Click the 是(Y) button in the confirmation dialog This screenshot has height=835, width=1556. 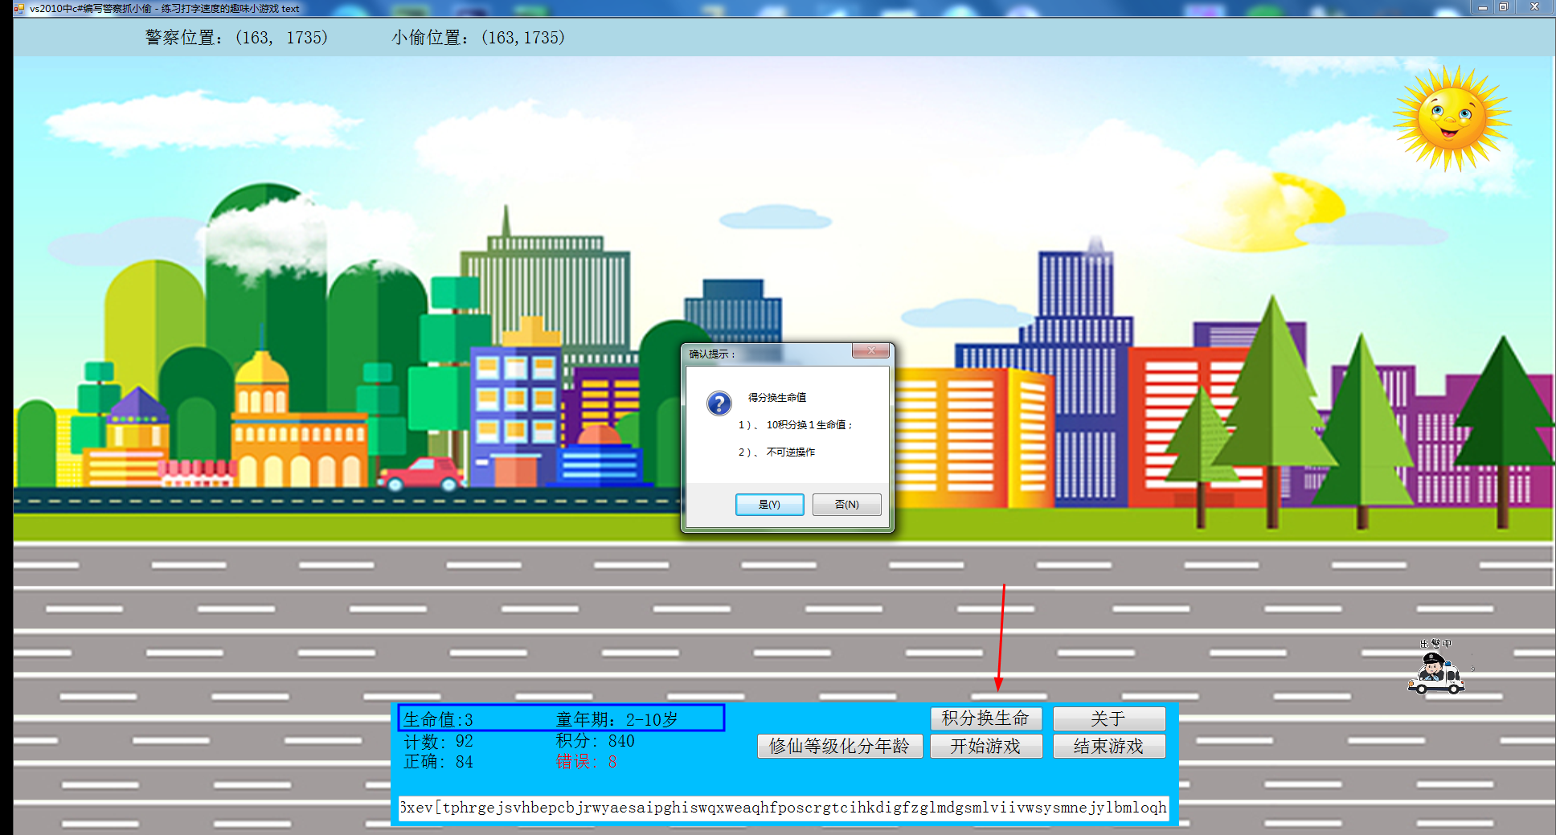769,504
